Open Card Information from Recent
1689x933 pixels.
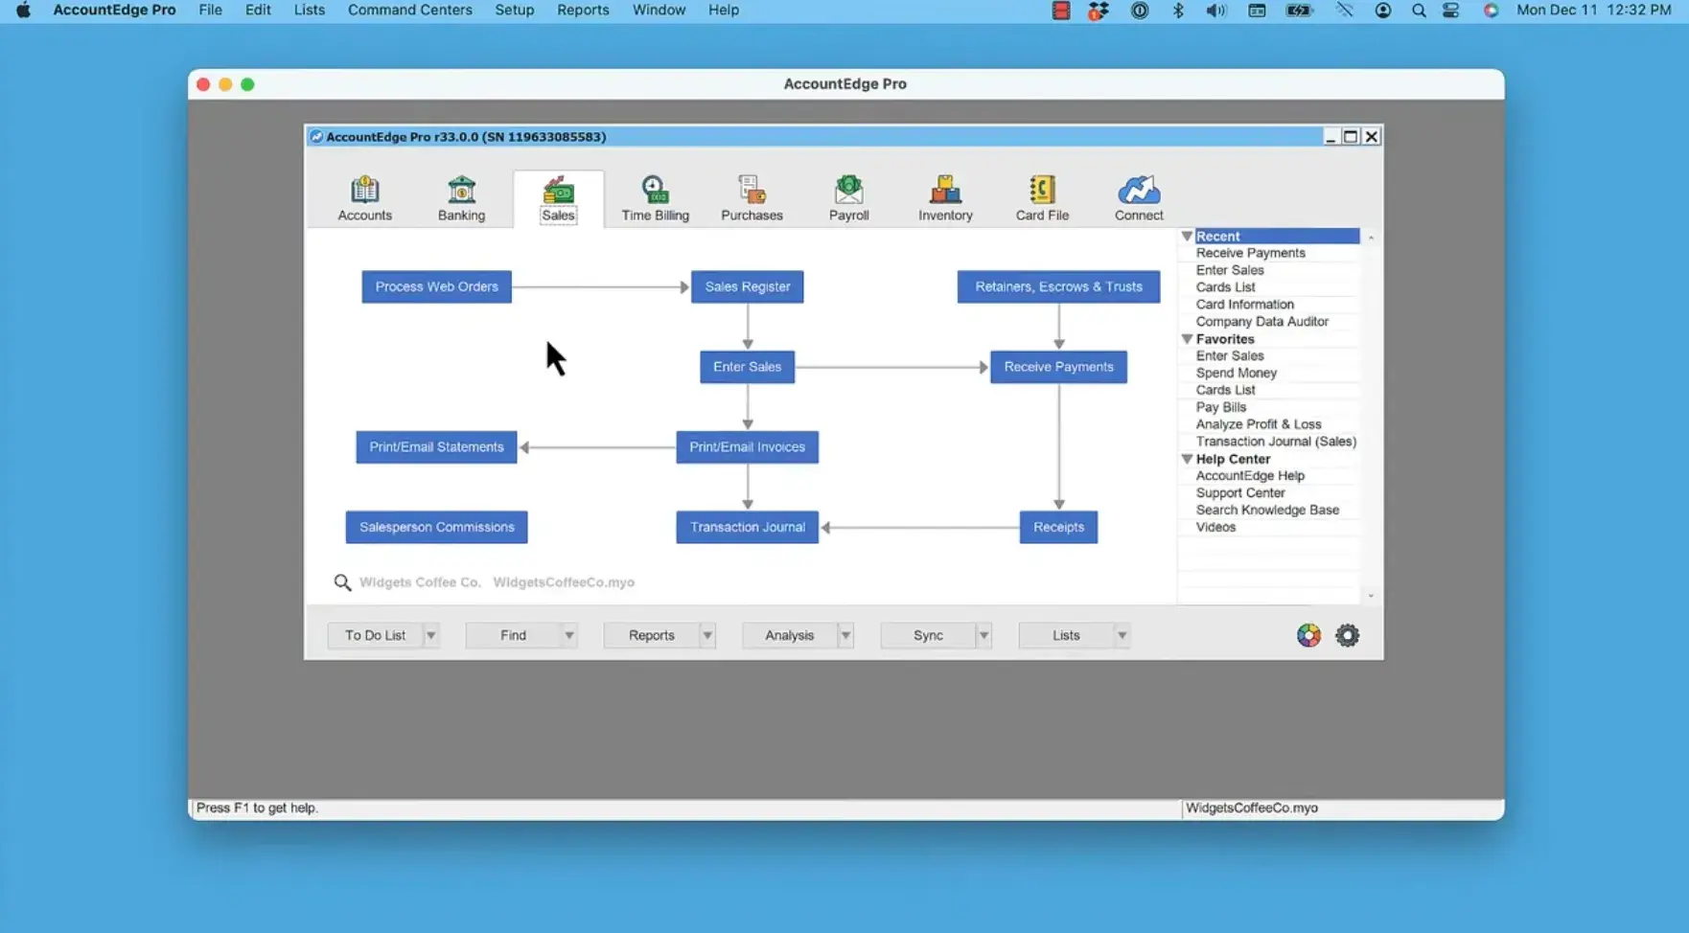coord(1244,305)
